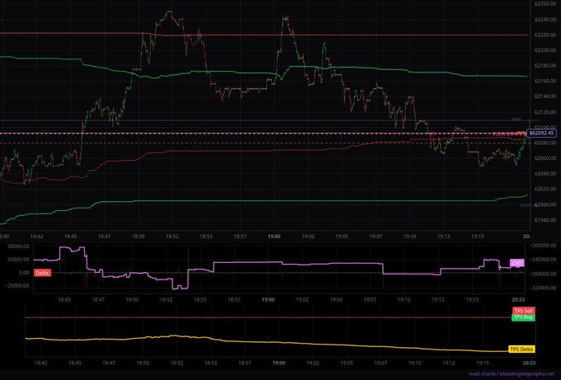Click 20:23 on the Delta panel time axis

coord(518,299)
